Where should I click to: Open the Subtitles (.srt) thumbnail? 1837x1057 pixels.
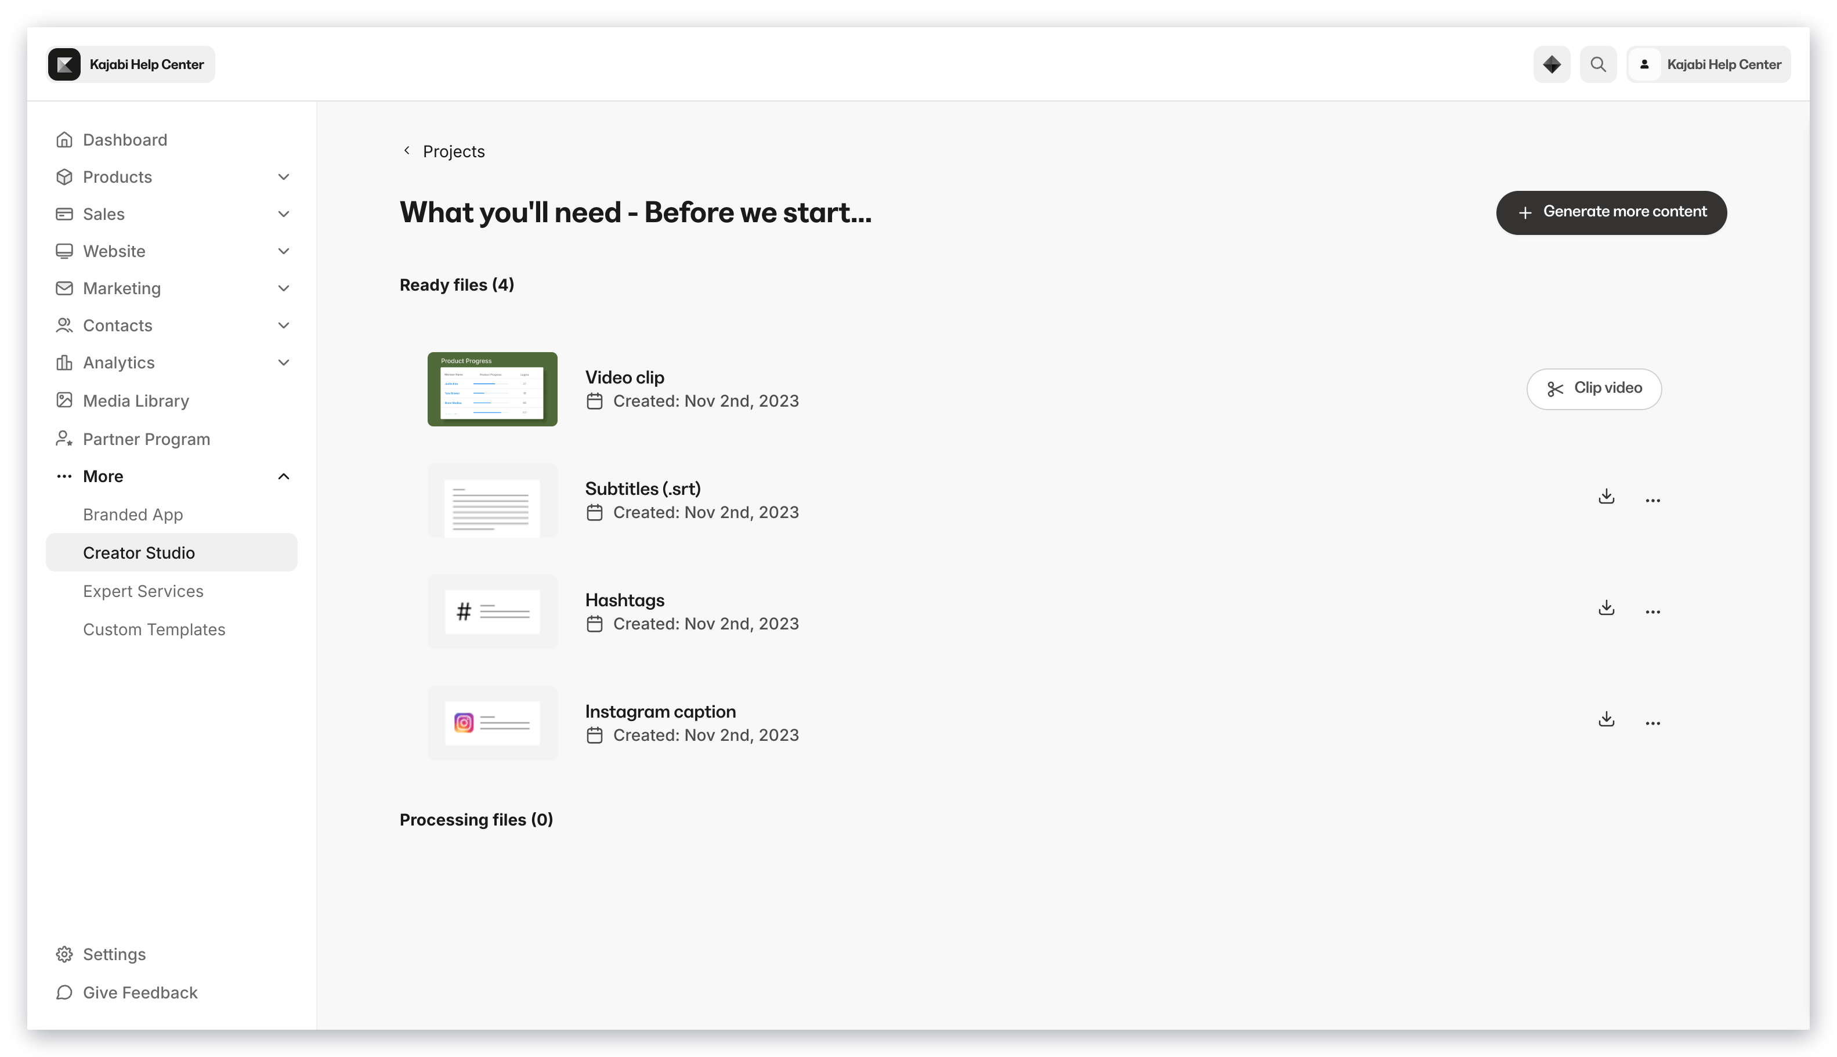click(492, 500)
